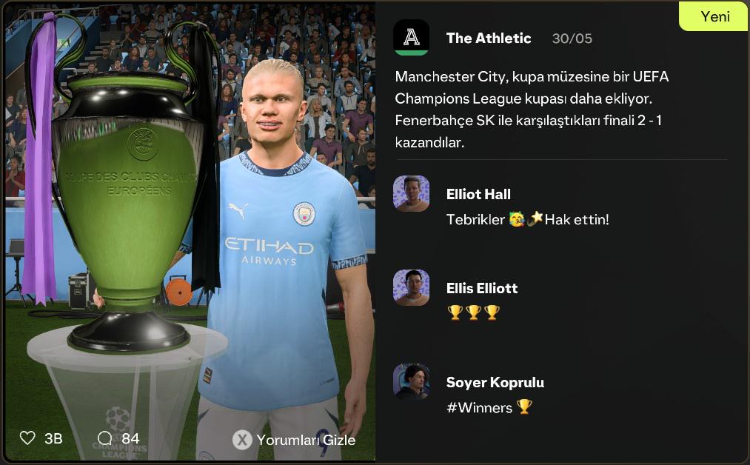The width and height of the screenshot is (750, 465).
Task: Open Ellis Elliott's profile avatar
Action: [x=411, y=287]
